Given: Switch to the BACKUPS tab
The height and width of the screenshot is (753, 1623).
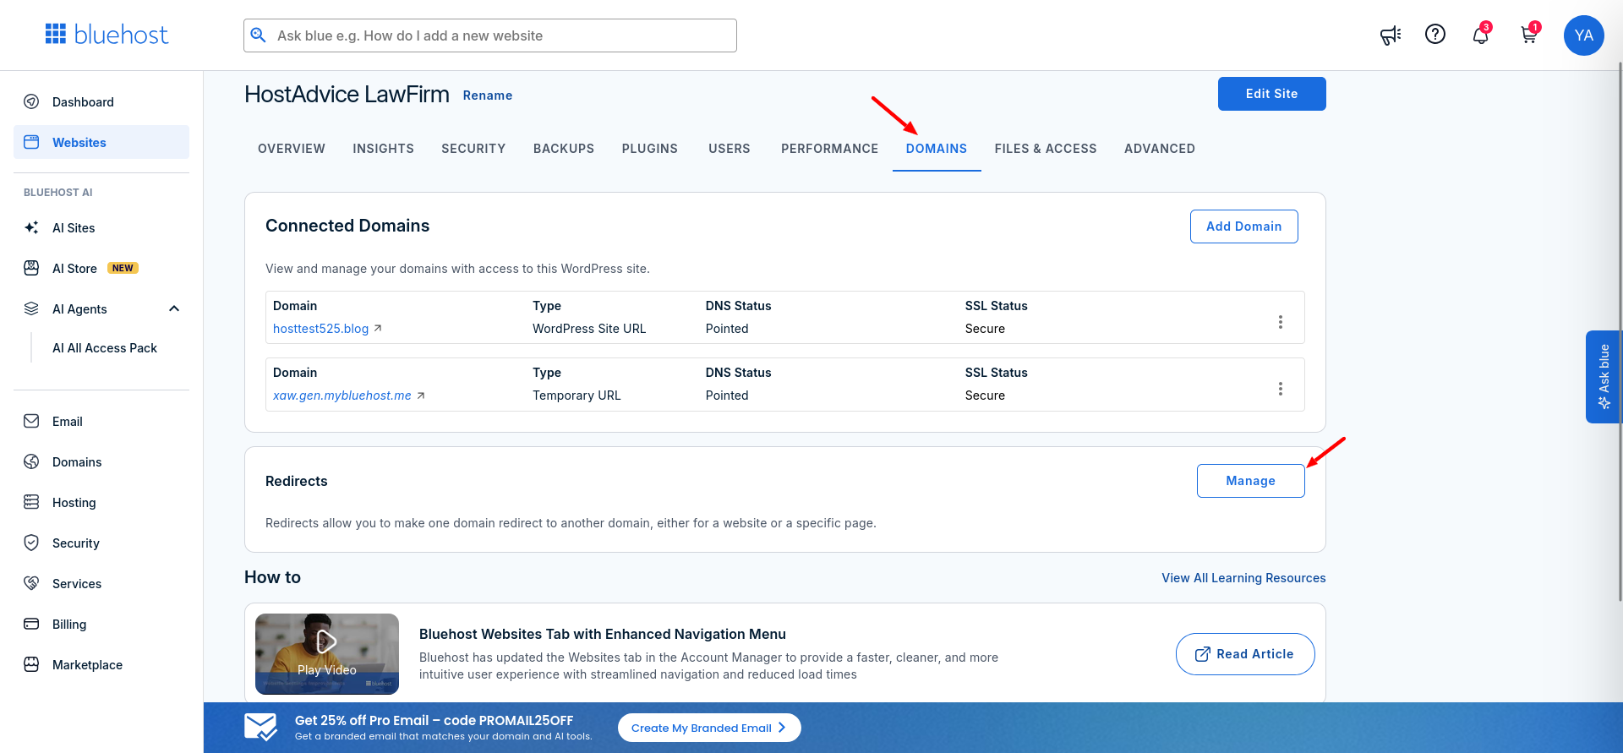Looking at the screenshot, I should point(564,149).
